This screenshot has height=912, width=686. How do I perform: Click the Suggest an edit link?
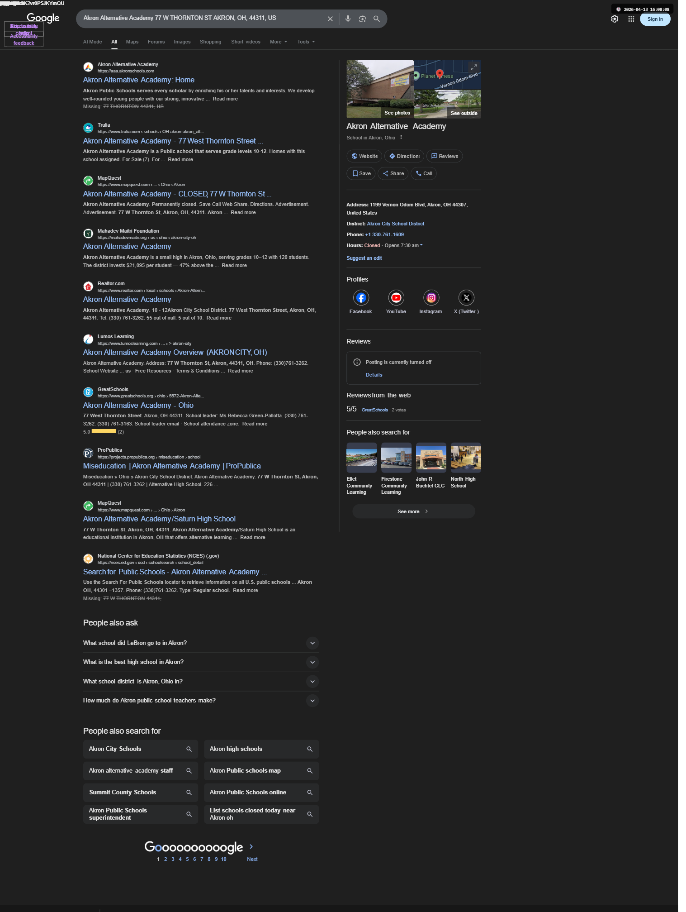tap(364, 258)
